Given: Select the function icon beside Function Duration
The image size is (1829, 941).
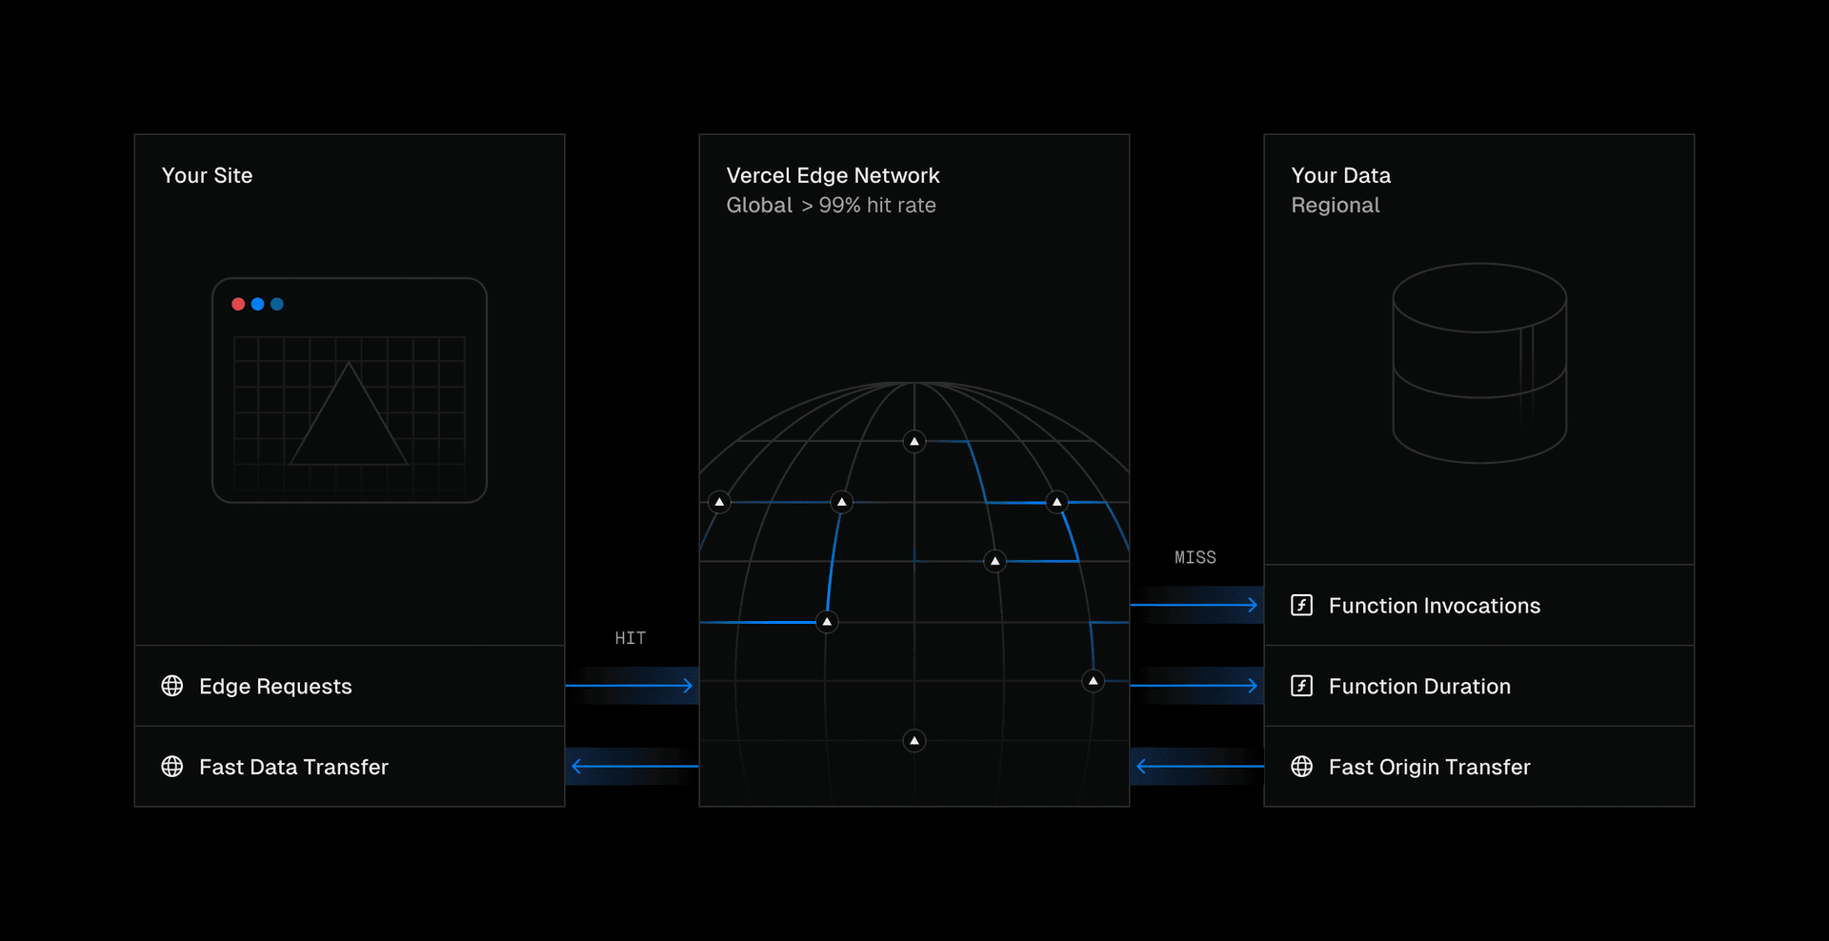Looking at the screenshot, I should (x=1301, y=686).
